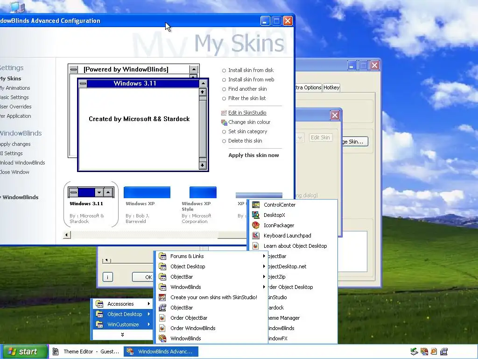Click the Accessories folder icon in the start menu

[x=99, y=304]
